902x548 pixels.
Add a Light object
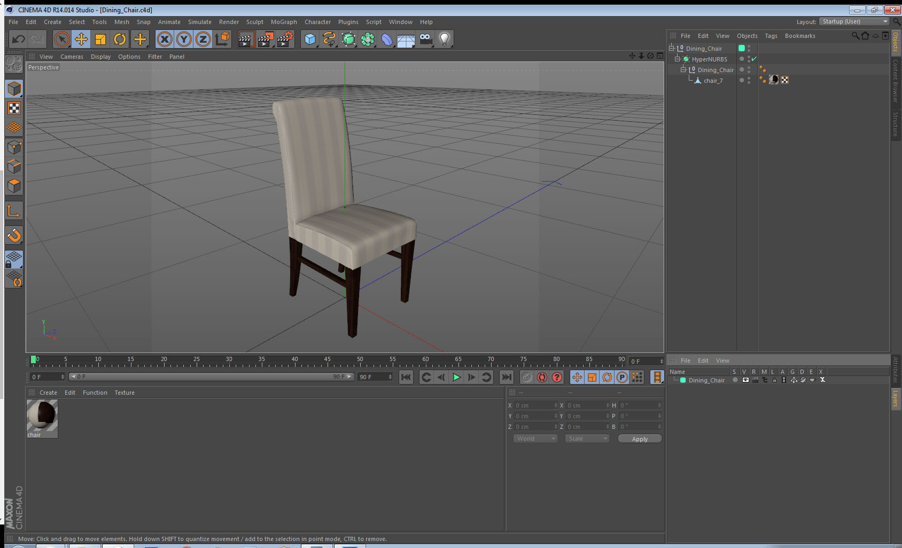point(445,39)
